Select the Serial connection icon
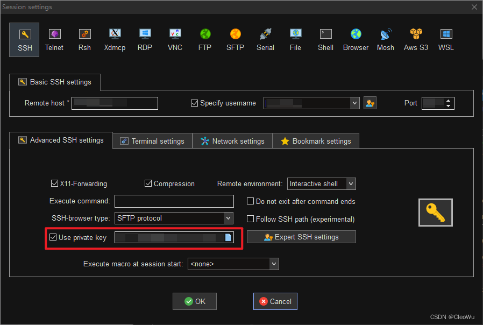The height and width of the screenshot is (325, 483). tap(265, 40)
